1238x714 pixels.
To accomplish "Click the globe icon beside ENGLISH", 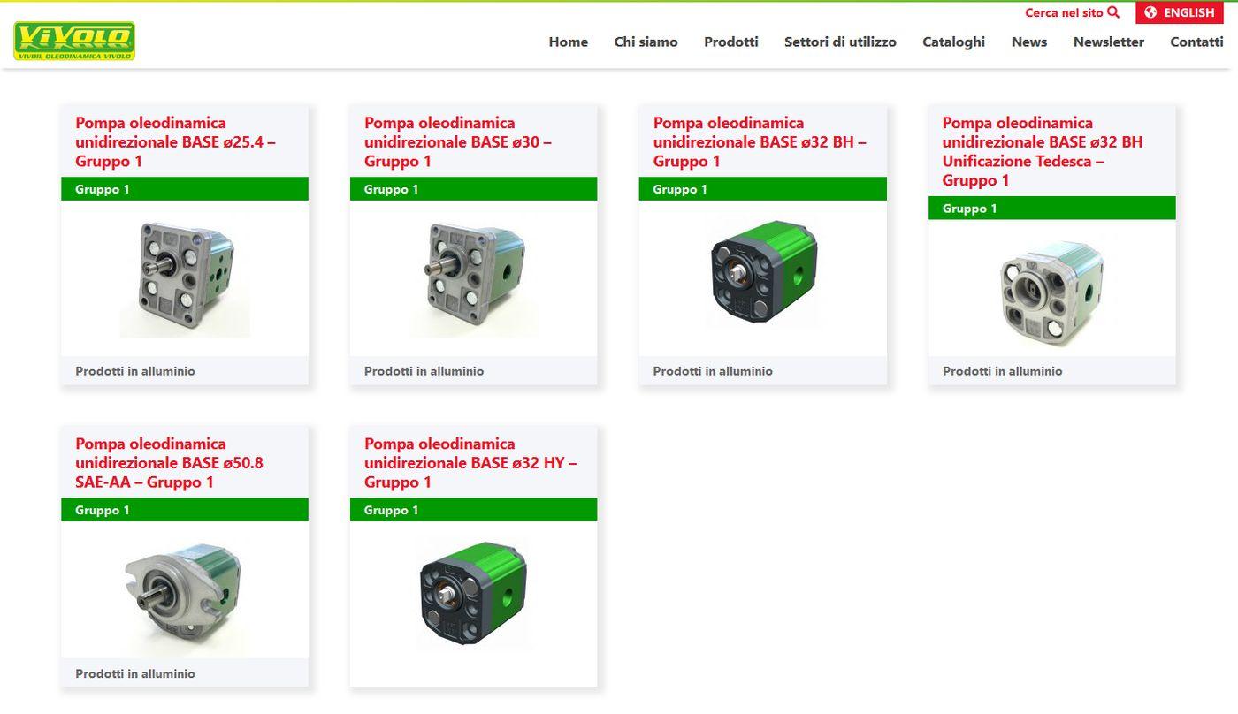I will tap(1150, 12).
